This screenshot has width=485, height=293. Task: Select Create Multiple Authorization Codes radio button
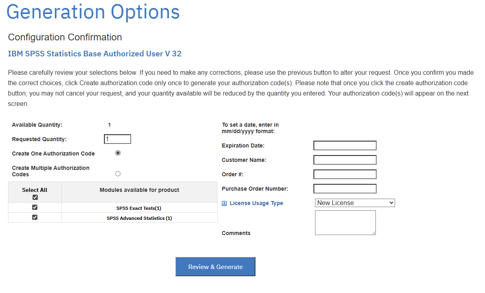[118, 173]
